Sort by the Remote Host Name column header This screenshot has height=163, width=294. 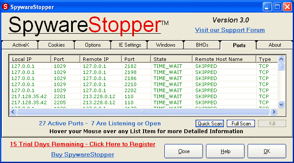tap(224, 59)
